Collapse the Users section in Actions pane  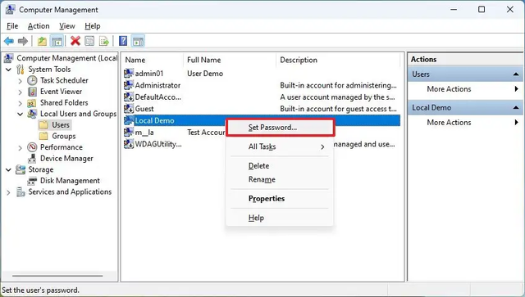click(x=516, y=74)
